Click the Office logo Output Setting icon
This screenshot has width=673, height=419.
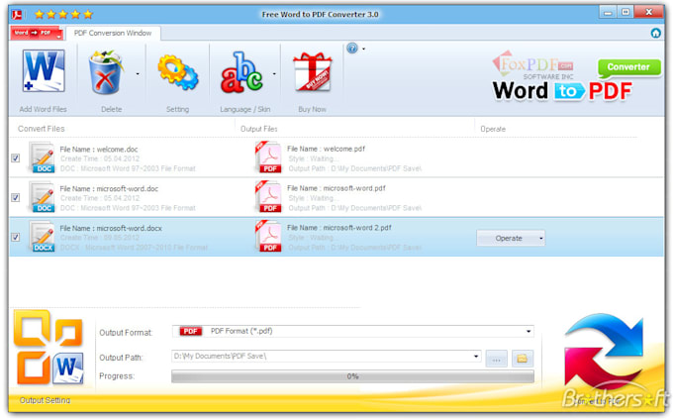pos(48,348)
